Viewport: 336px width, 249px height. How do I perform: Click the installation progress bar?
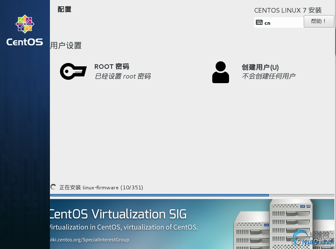click(x=192, y=195)
